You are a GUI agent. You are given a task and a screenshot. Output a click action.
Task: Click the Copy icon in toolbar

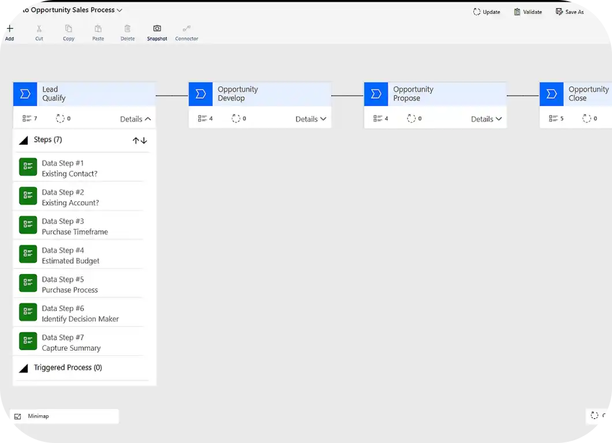(x=69, y=29)
